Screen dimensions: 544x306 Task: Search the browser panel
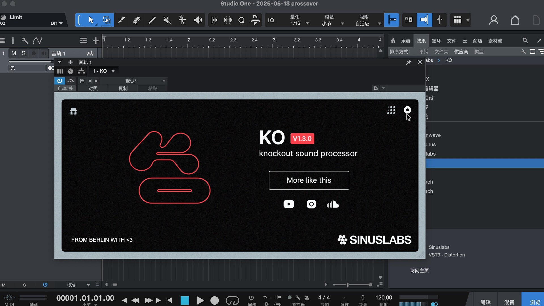(x=525, y=41)
